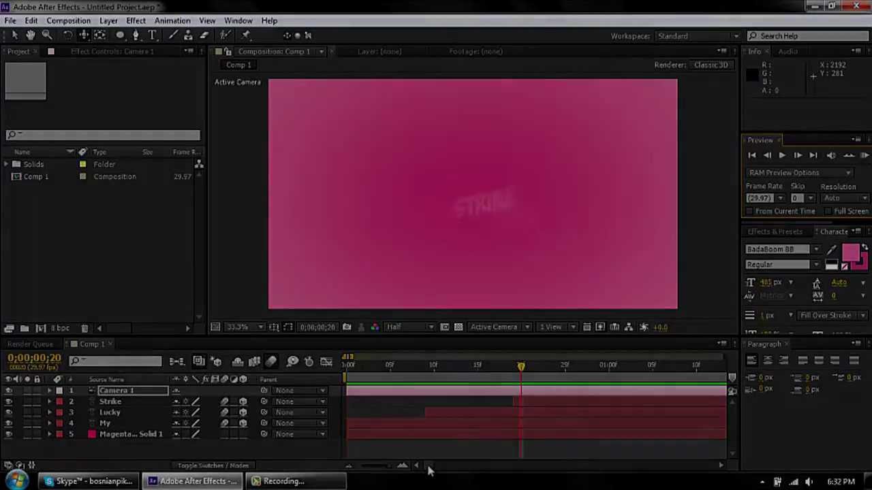Switch to the Render Queue tab
Image resolution: width=872 pixels, height=490 pixels.
(30, 344)
